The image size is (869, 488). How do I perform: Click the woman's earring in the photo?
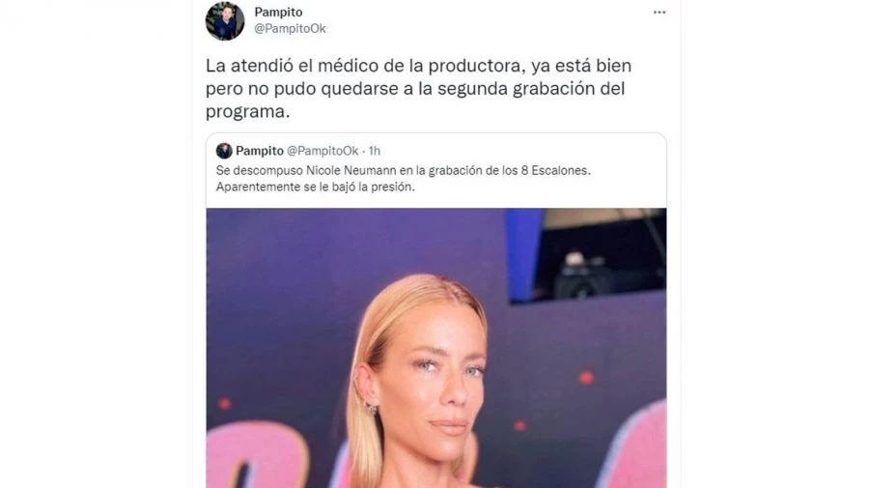coord(372,409)
